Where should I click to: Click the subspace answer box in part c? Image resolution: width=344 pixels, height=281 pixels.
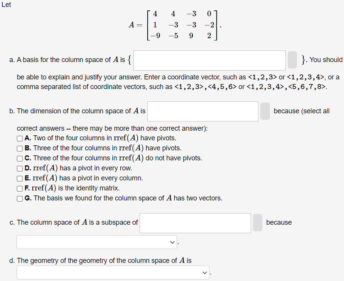195,223
